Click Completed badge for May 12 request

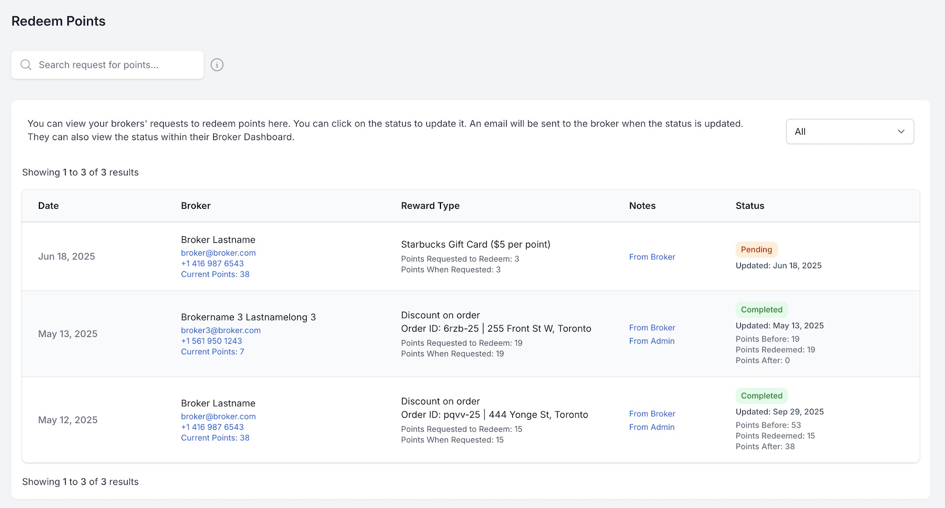(761, 396)
